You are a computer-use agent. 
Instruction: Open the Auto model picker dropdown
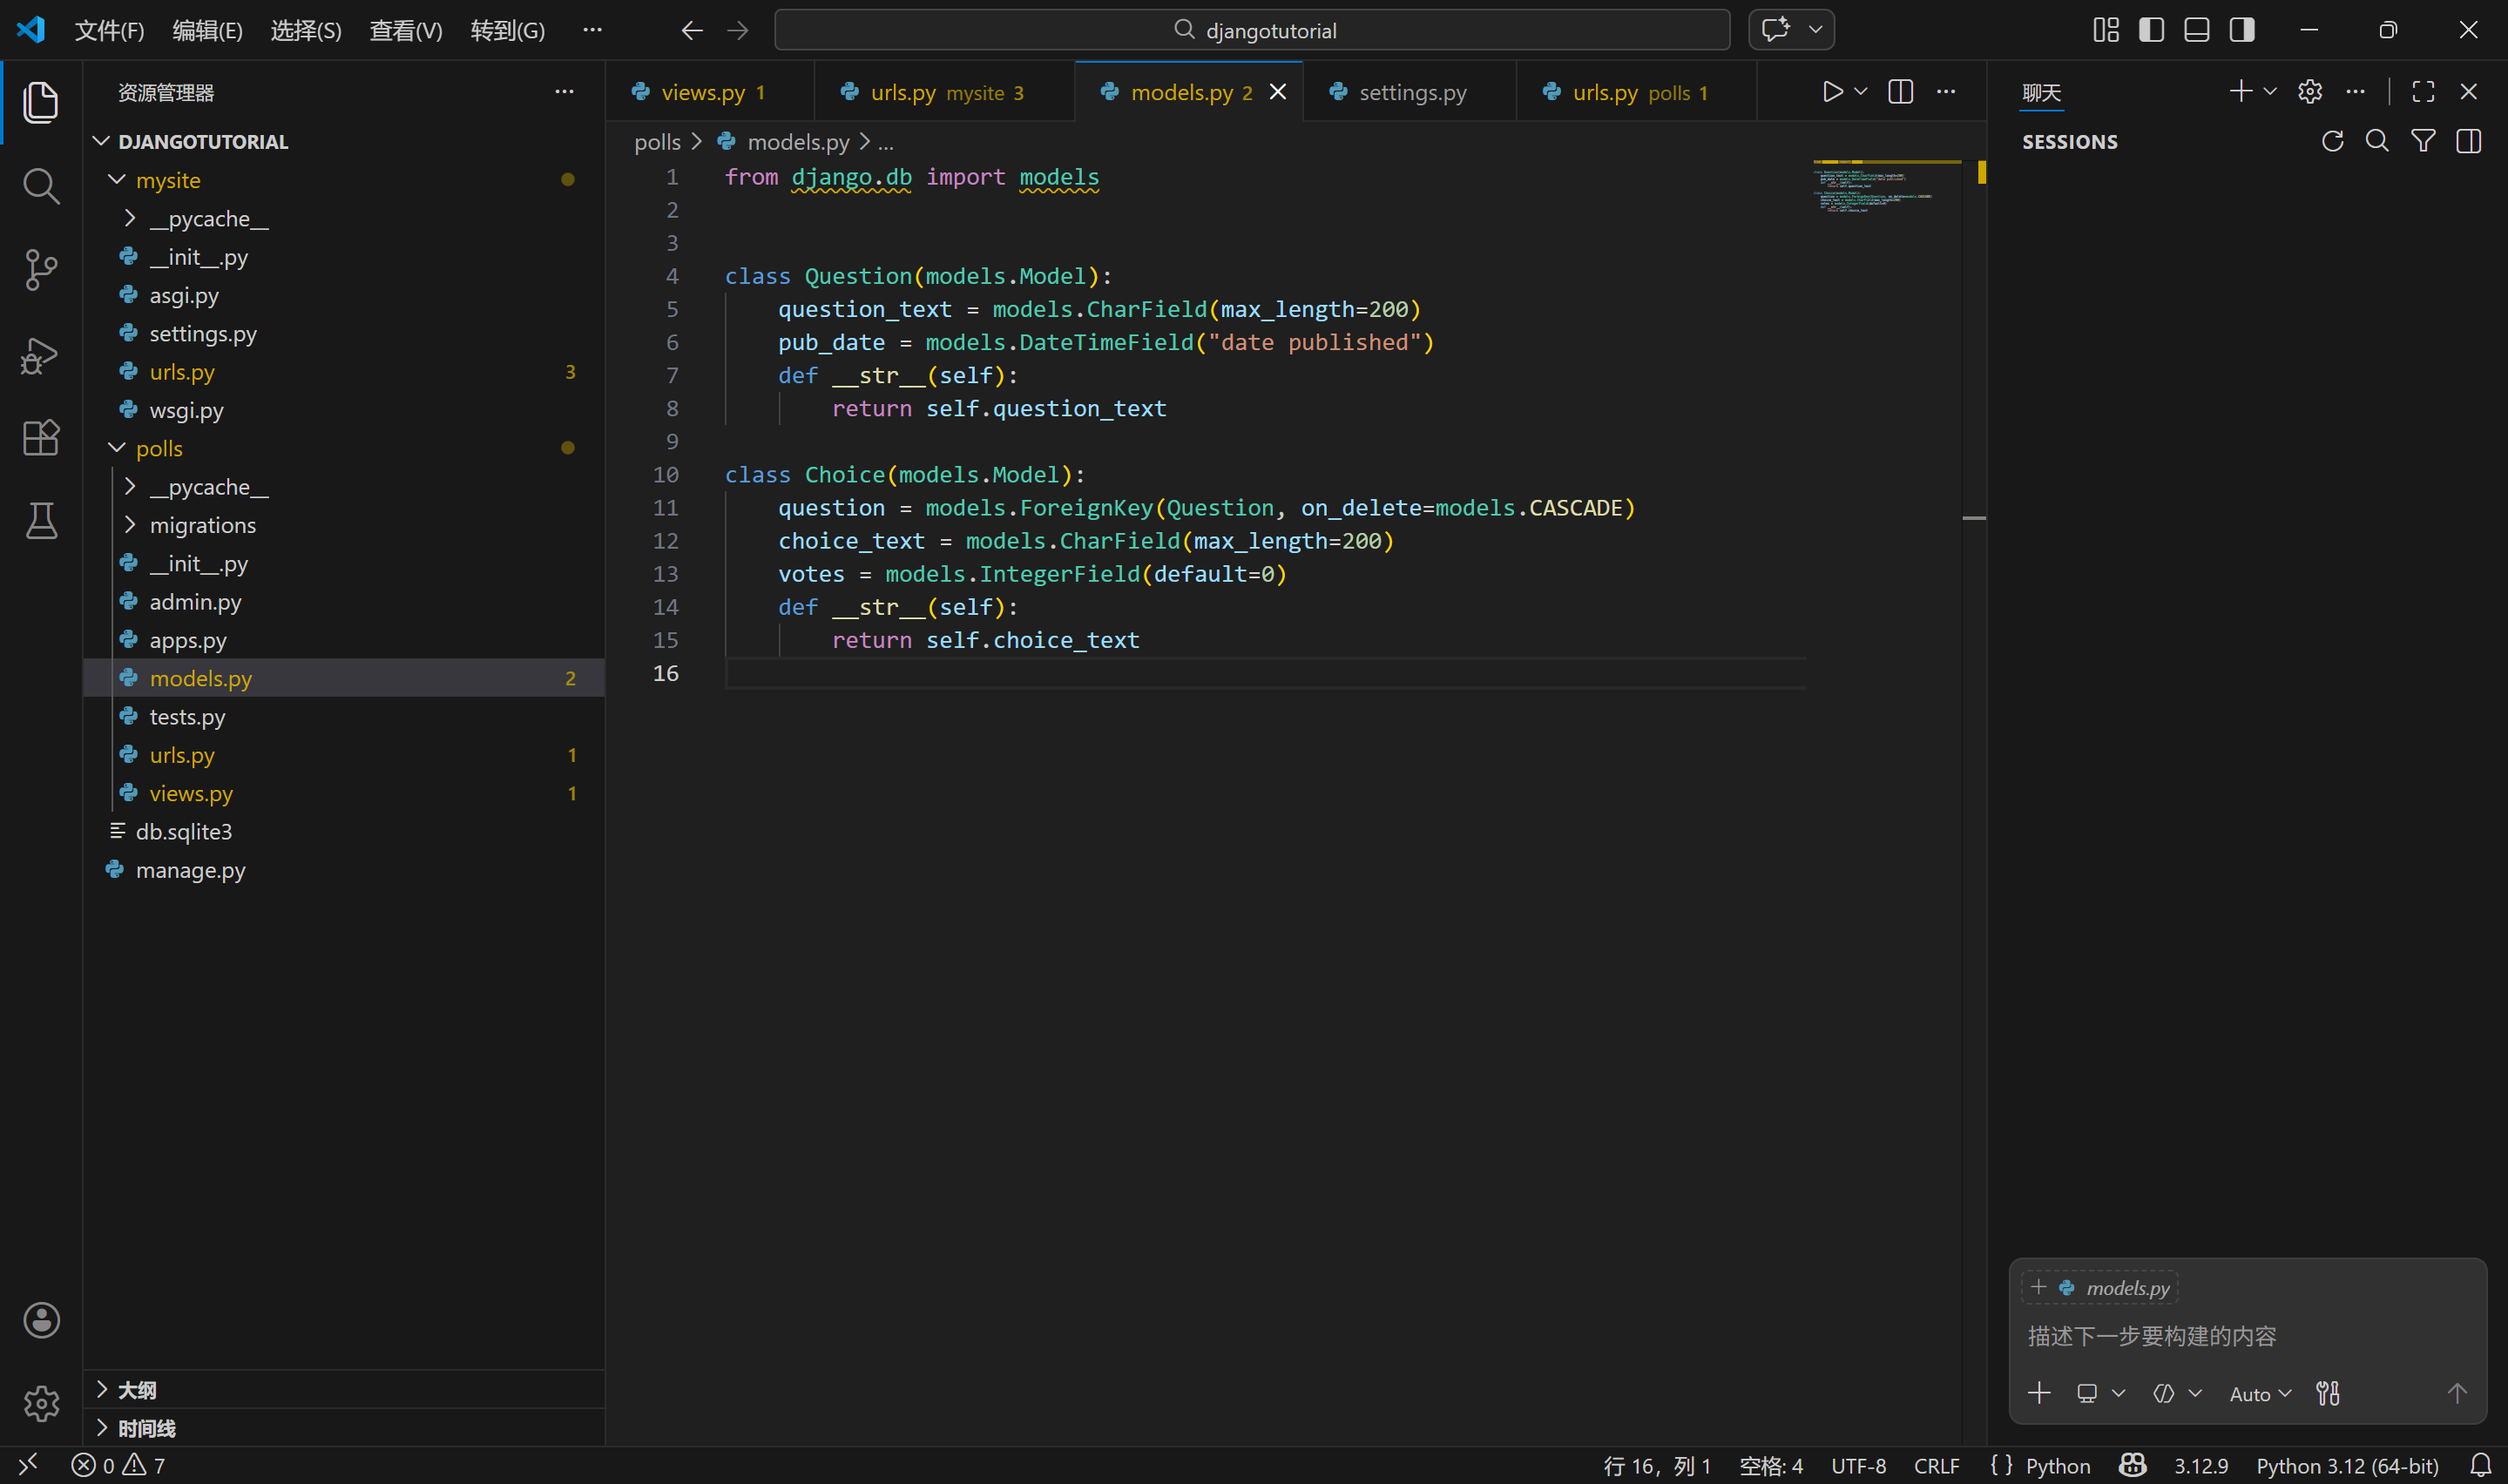[2259, 1394]
